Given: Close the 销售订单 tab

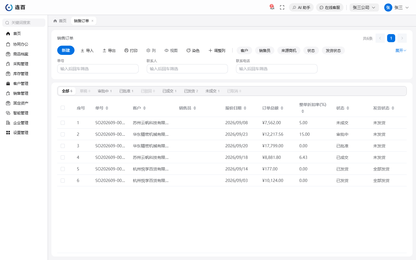Looking at the screenshot, I should click(x=92, y=21).
